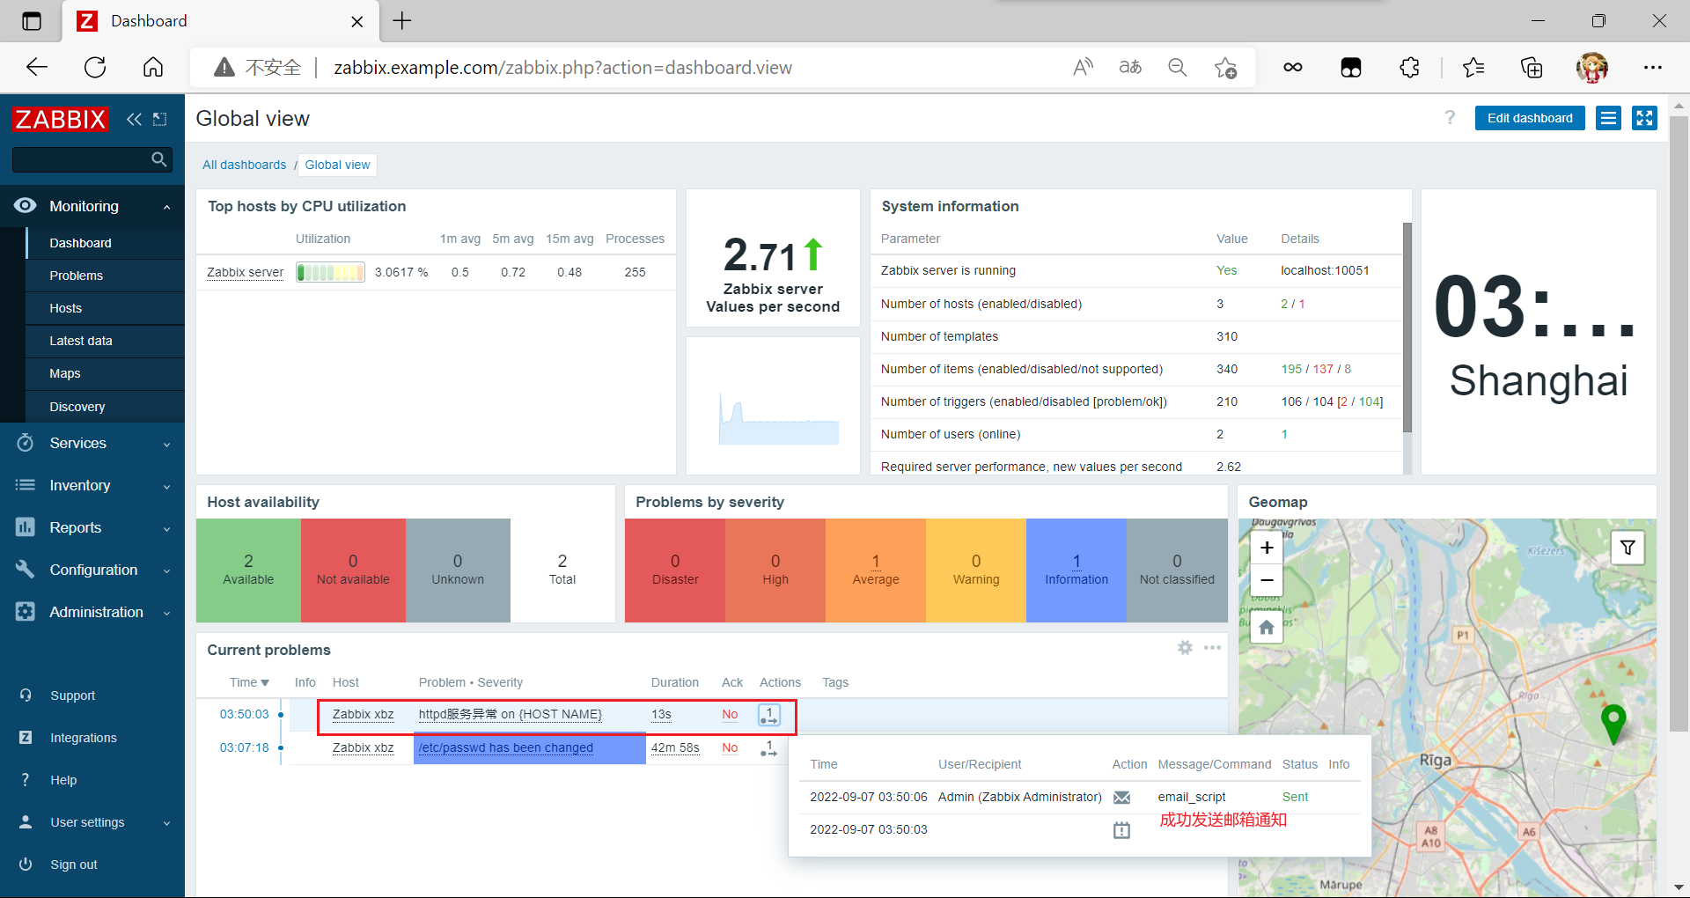Open All dashboards breadcrumb link

[244, 165]
